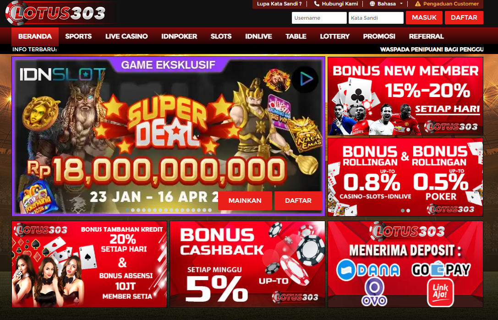Open the SLOTS menu tab
Image resolution: width=498 pixels, height=320 pixels.
(221, 36)
